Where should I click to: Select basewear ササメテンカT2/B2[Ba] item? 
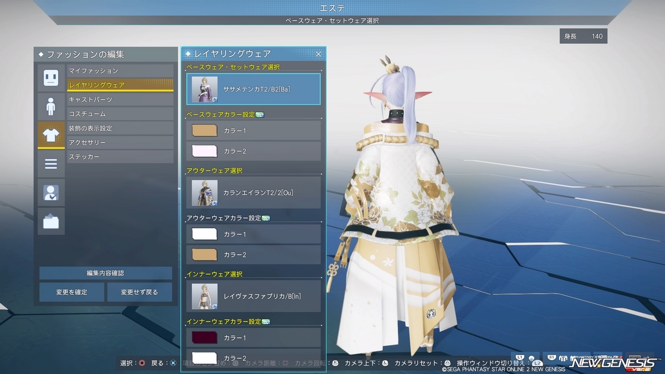point(253,89)
